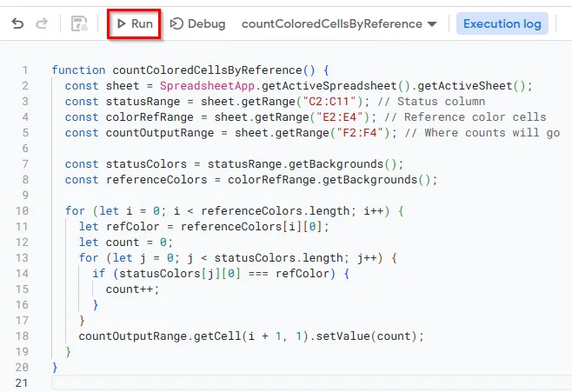Click the function name on line 1
This screenshot has width=572, height=392.
(207, 70)
